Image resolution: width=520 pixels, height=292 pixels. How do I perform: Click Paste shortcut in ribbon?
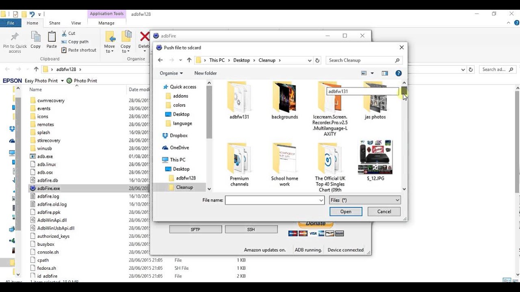[x=79, y=50]
